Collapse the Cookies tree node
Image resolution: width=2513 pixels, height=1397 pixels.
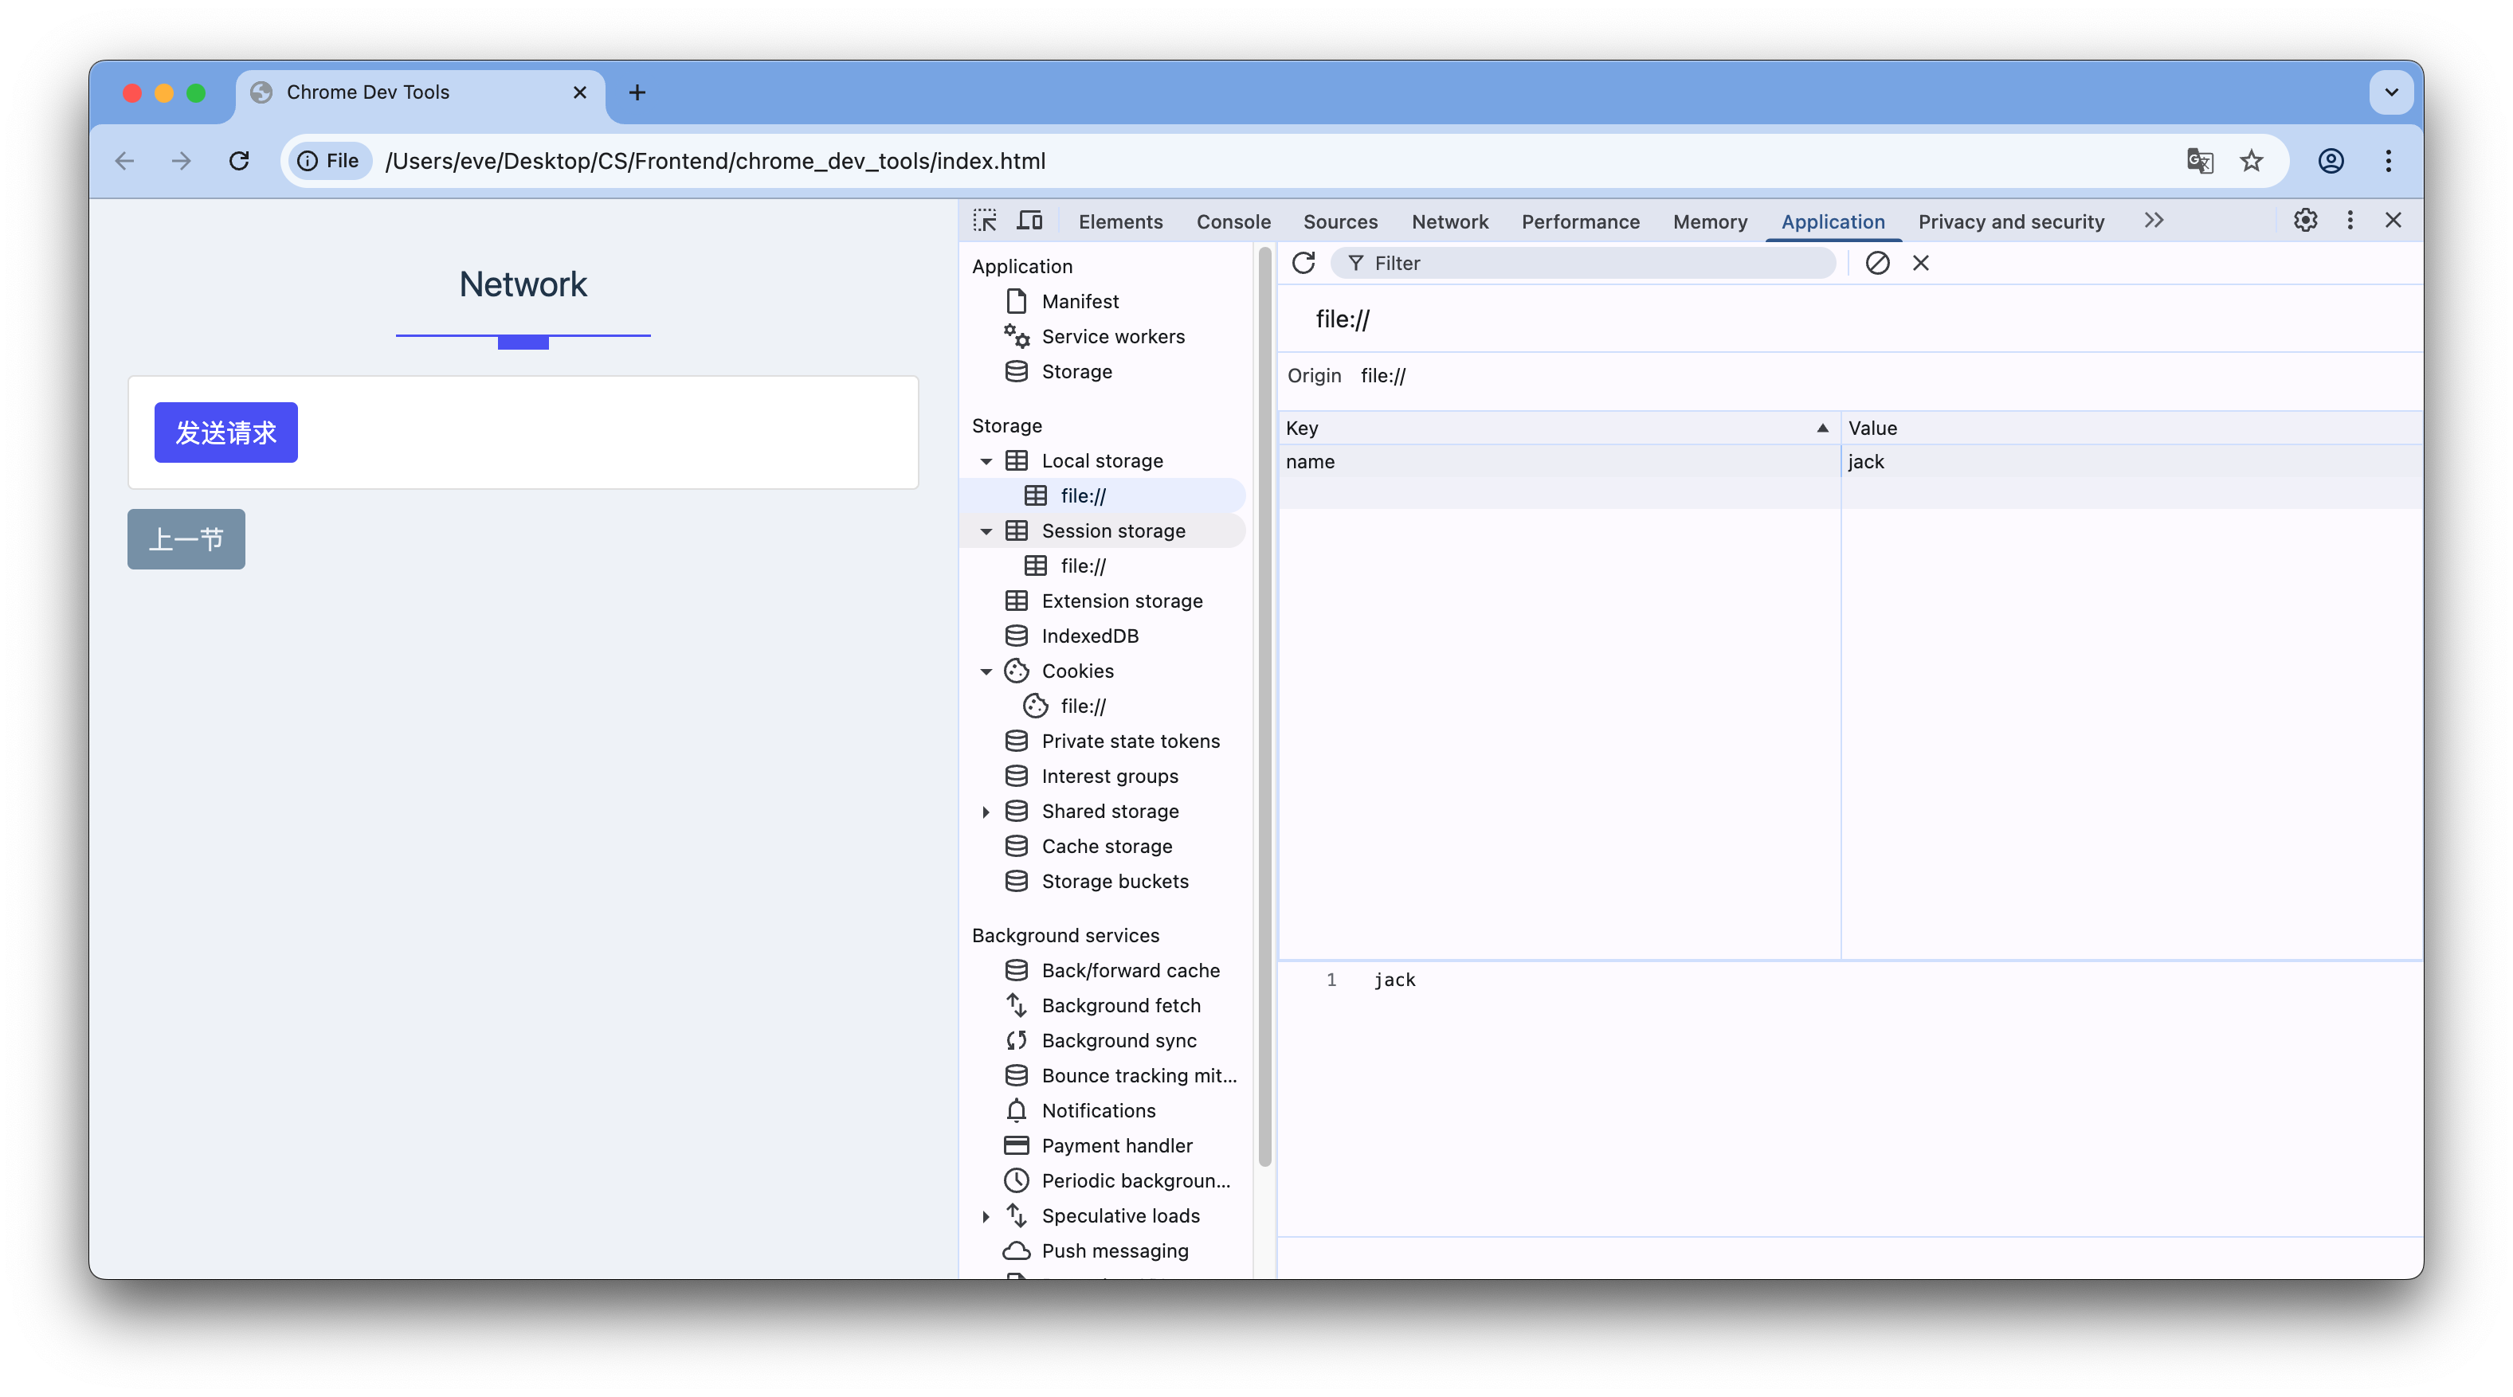(986, 671)
